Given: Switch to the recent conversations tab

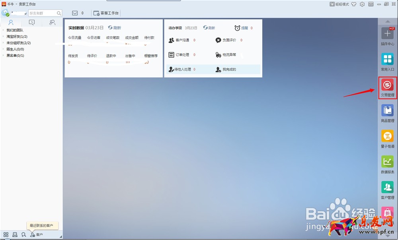Looking at the screenshot, I should (x=32, y=23).
